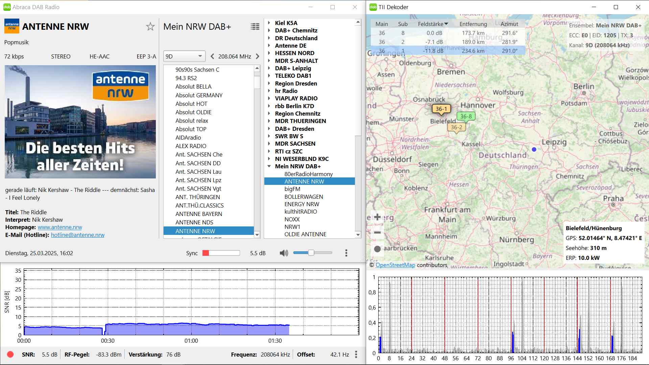Toggle the service list view icon
Viewport: 649px width, 365px height.
tap(255, 27)
